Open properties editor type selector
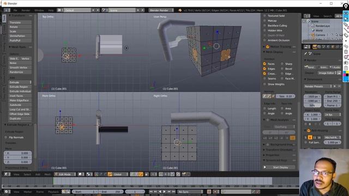 click(x=307, y=47)
